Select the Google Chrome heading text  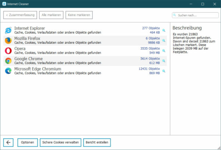click(x=28, y=59)
